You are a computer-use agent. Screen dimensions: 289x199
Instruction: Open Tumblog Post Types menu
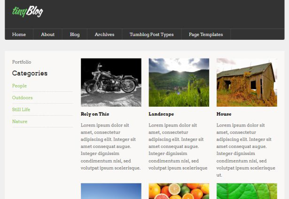tap(151, 35)
